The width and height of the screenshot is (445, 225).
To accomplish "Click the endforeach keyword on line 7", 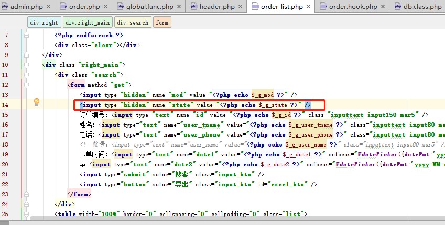I will (94, 35).
